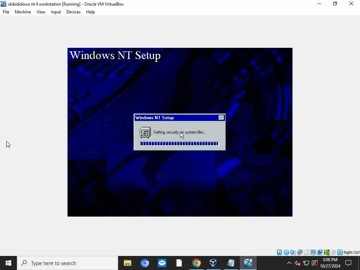Open VirtualBox Manager cube taskbar icon
Screen dimensions: 360x270
pyautogui.click(x=213, y=263)
